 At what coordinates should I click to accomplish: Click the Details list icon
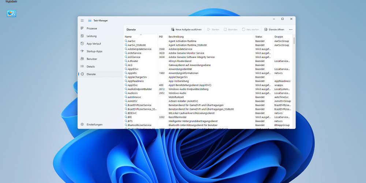[82, 67]
